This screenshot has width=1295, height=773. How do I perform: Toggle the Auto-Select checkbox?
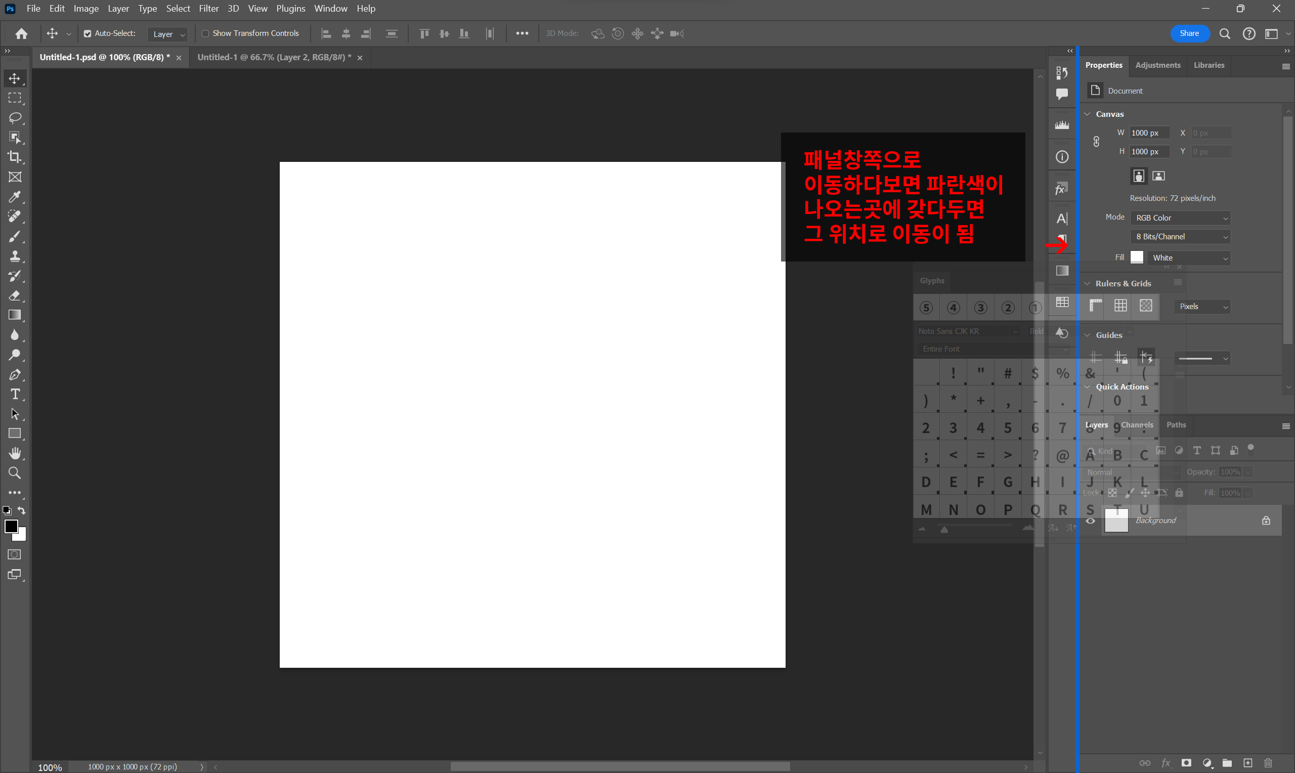click(x=88, y=33)
